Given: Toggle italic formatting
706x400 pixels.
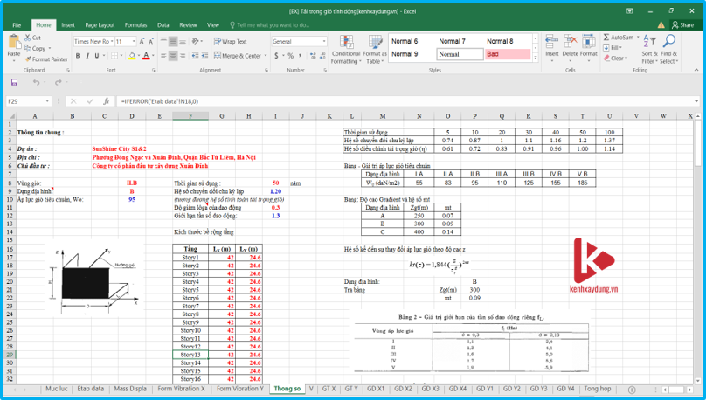Looking at the screenshot, I should 88,56.
